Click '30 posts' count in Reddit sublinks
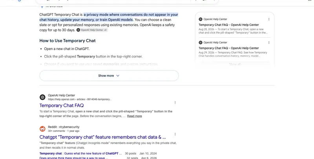The image size is (314, 159). 131,154
